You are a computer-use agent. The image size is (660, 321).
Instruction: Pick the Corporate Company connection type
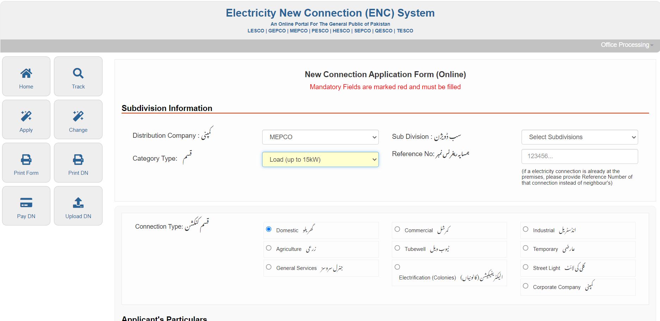tap(525, 286)
